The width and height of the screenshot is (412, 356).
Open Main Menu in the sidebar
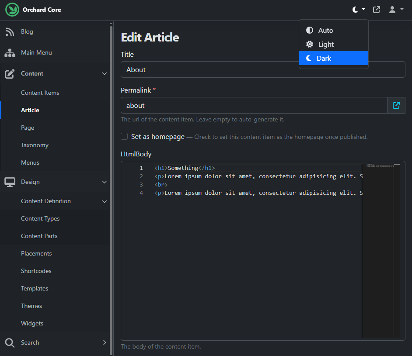[x=36, y=53]
